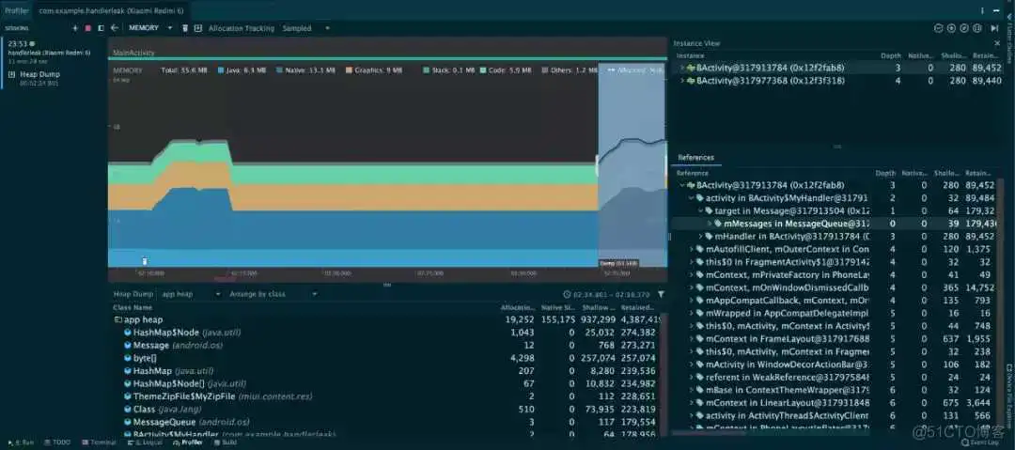Screen dimensions: 1015x450
Task: Reset timeline zoom icon
Action: pos(964,28)
